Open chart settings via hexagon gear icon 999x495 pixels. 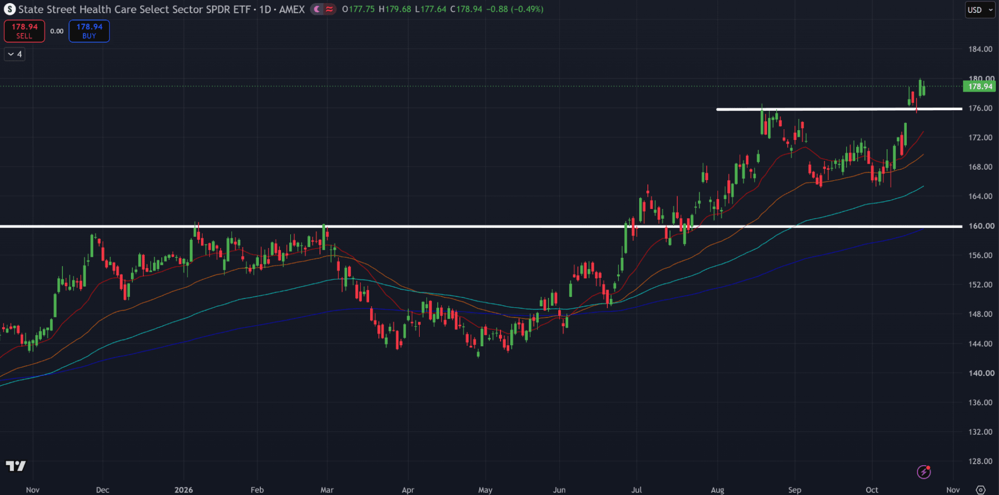coord(981,490)
